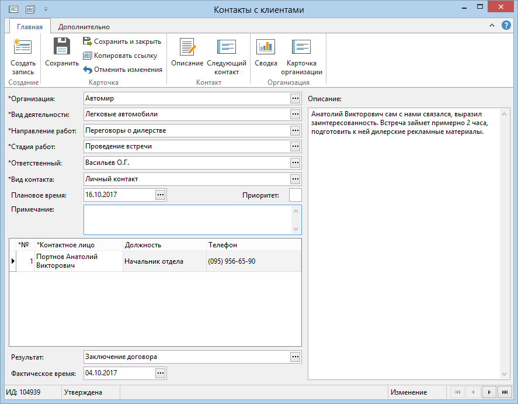Click the Утверждена status text
The image size is (518, 404).
83,392
